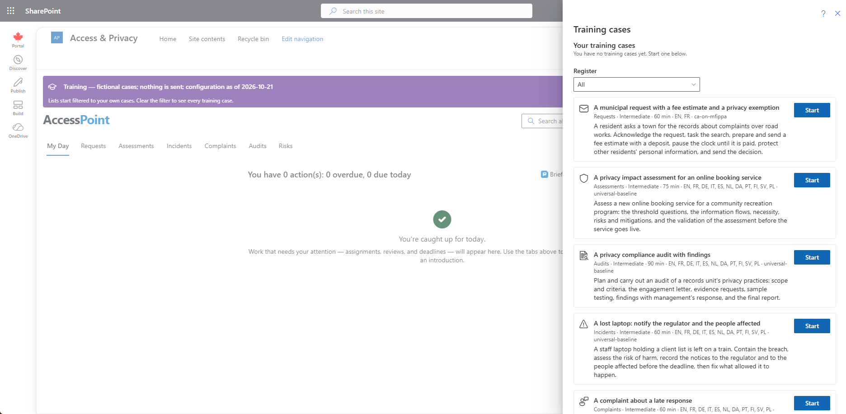Open OneDrive in the left rail
Image resolution: width=846 pixels, height=414 pixels.
18,130
